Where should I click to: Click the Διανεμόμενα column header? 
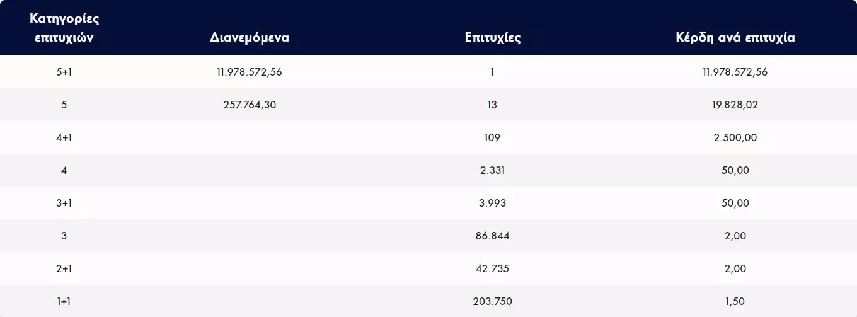250,37
